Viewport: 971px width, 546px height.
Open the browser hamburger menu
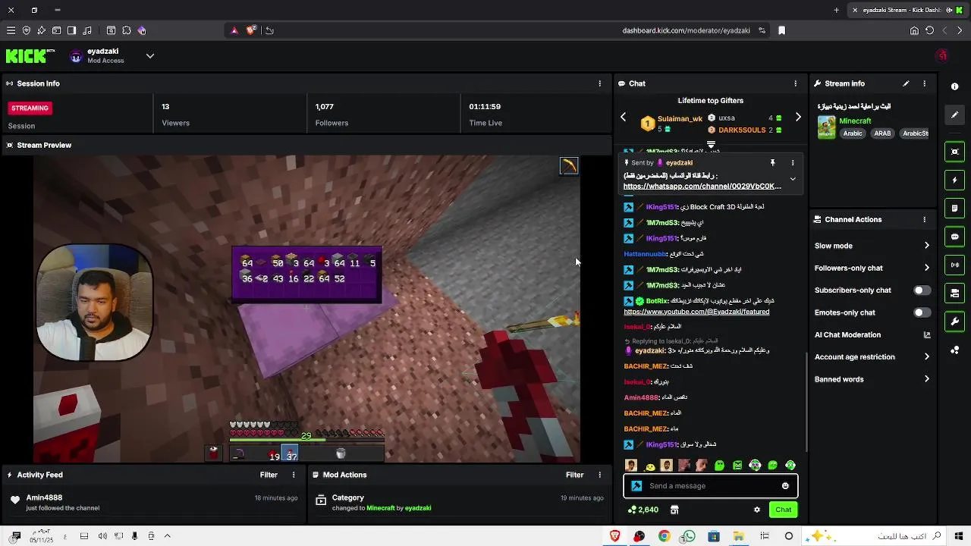point(11,30)
